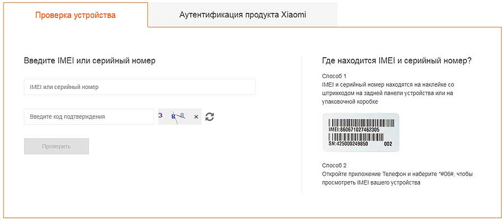Click the Способ 1 label

[334, 77]
